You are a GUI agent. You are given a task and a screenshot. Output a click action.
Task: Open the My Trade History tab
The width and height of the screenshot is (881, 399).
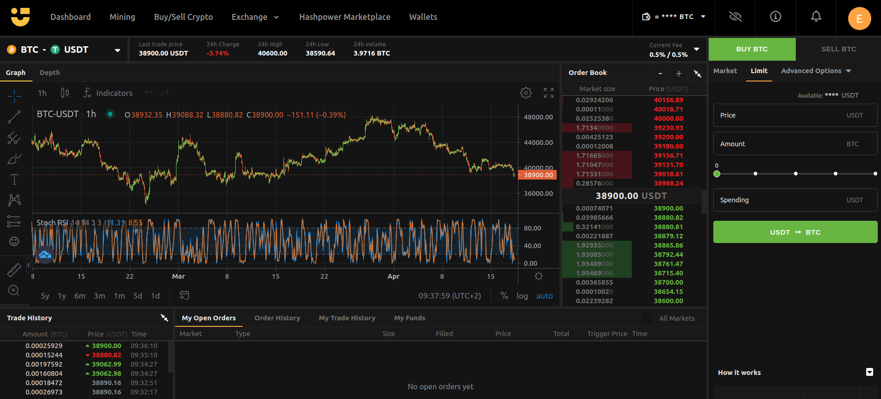pyautogui.click(x=347, y=318)
